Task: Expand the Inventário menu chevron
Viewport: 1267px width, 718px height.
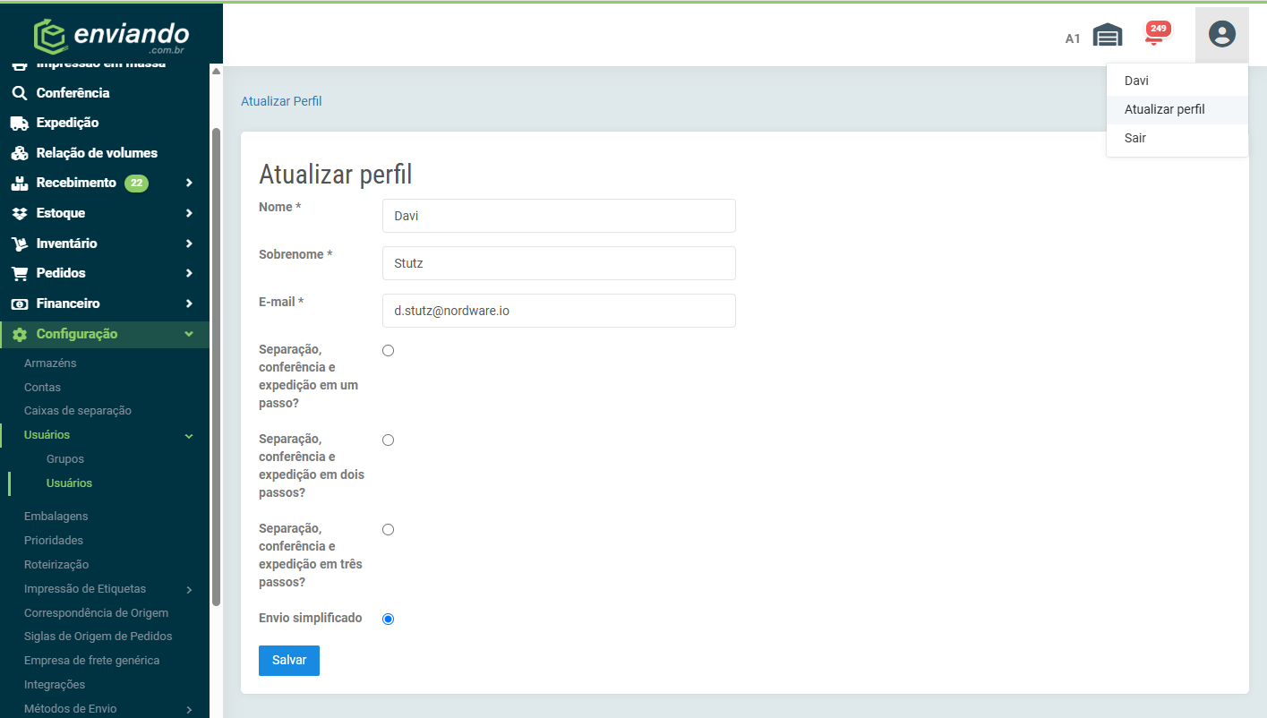Action: pos(189,244)
